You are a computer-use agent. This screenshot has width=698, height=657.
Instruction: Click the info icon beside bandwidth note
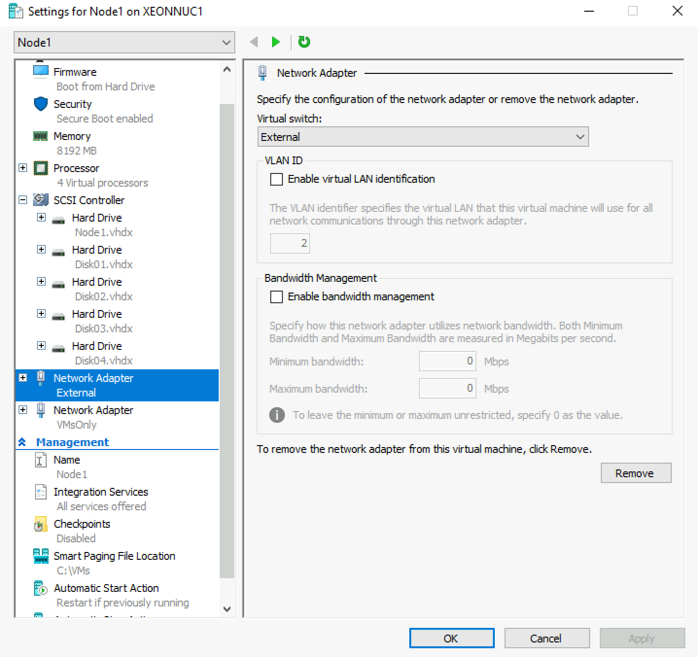click(277, 415)
